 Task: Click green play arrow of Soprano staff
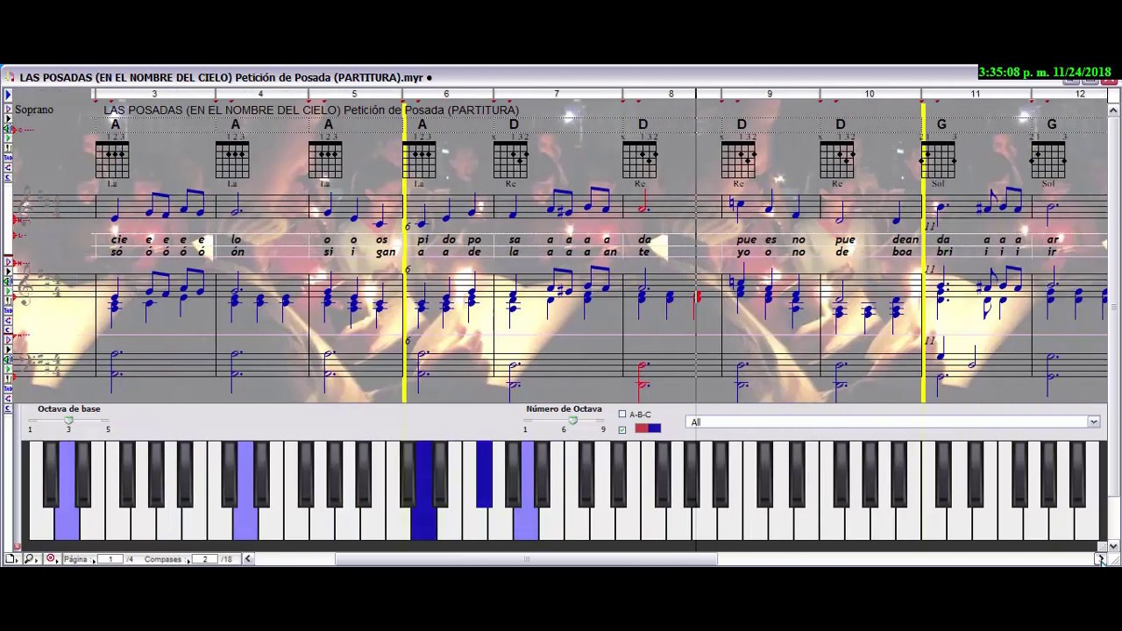pos(8,138)
